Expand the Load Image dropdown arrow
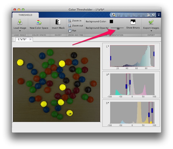Image resolution: width=173 pixels, height=149 pixels. point(20,31)
